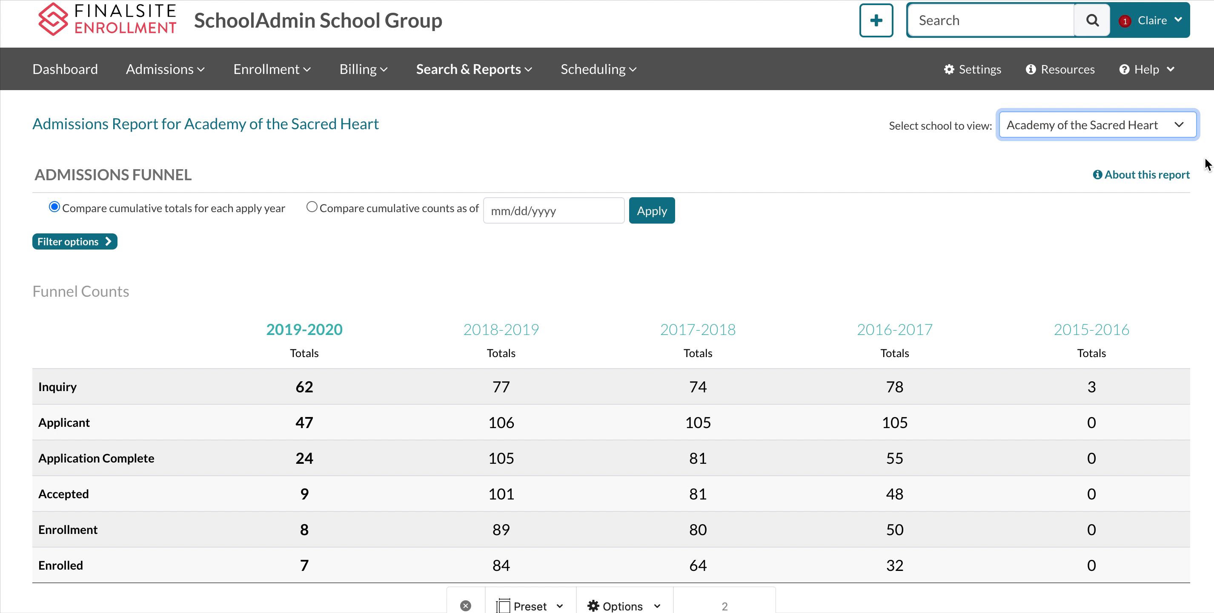Open Resources info link
This screenshot has width=1214, height=613.
click(1060, 69)
